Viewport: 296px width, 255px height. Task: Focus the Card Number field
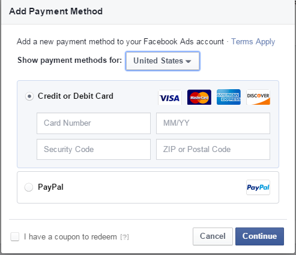click(x=94, y=123)
